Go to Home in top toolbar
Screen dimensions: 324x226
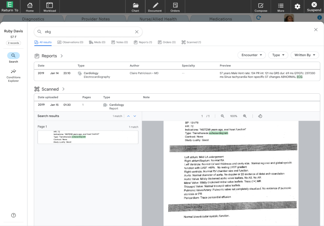pos(30,7)
